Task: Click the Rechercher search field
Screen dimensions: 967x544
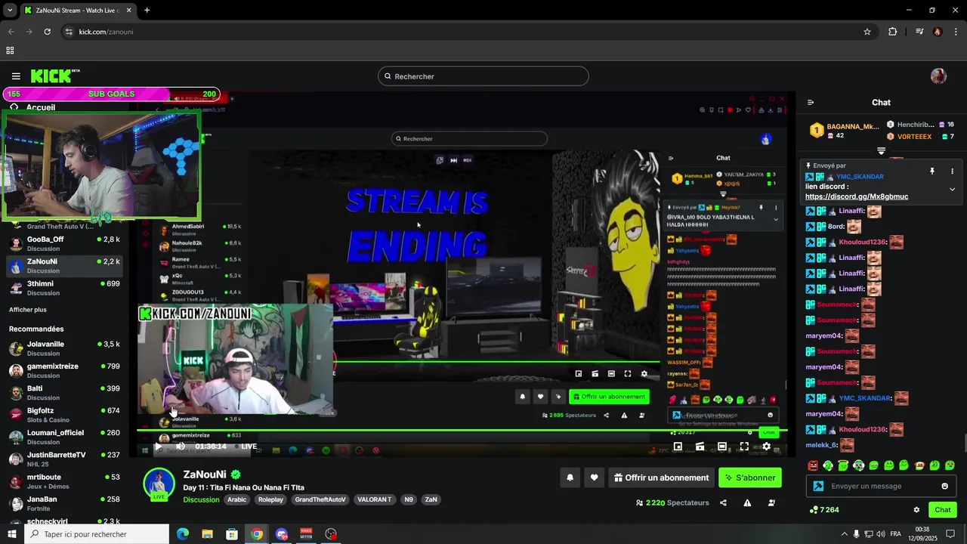Action: tap(483, 76)
